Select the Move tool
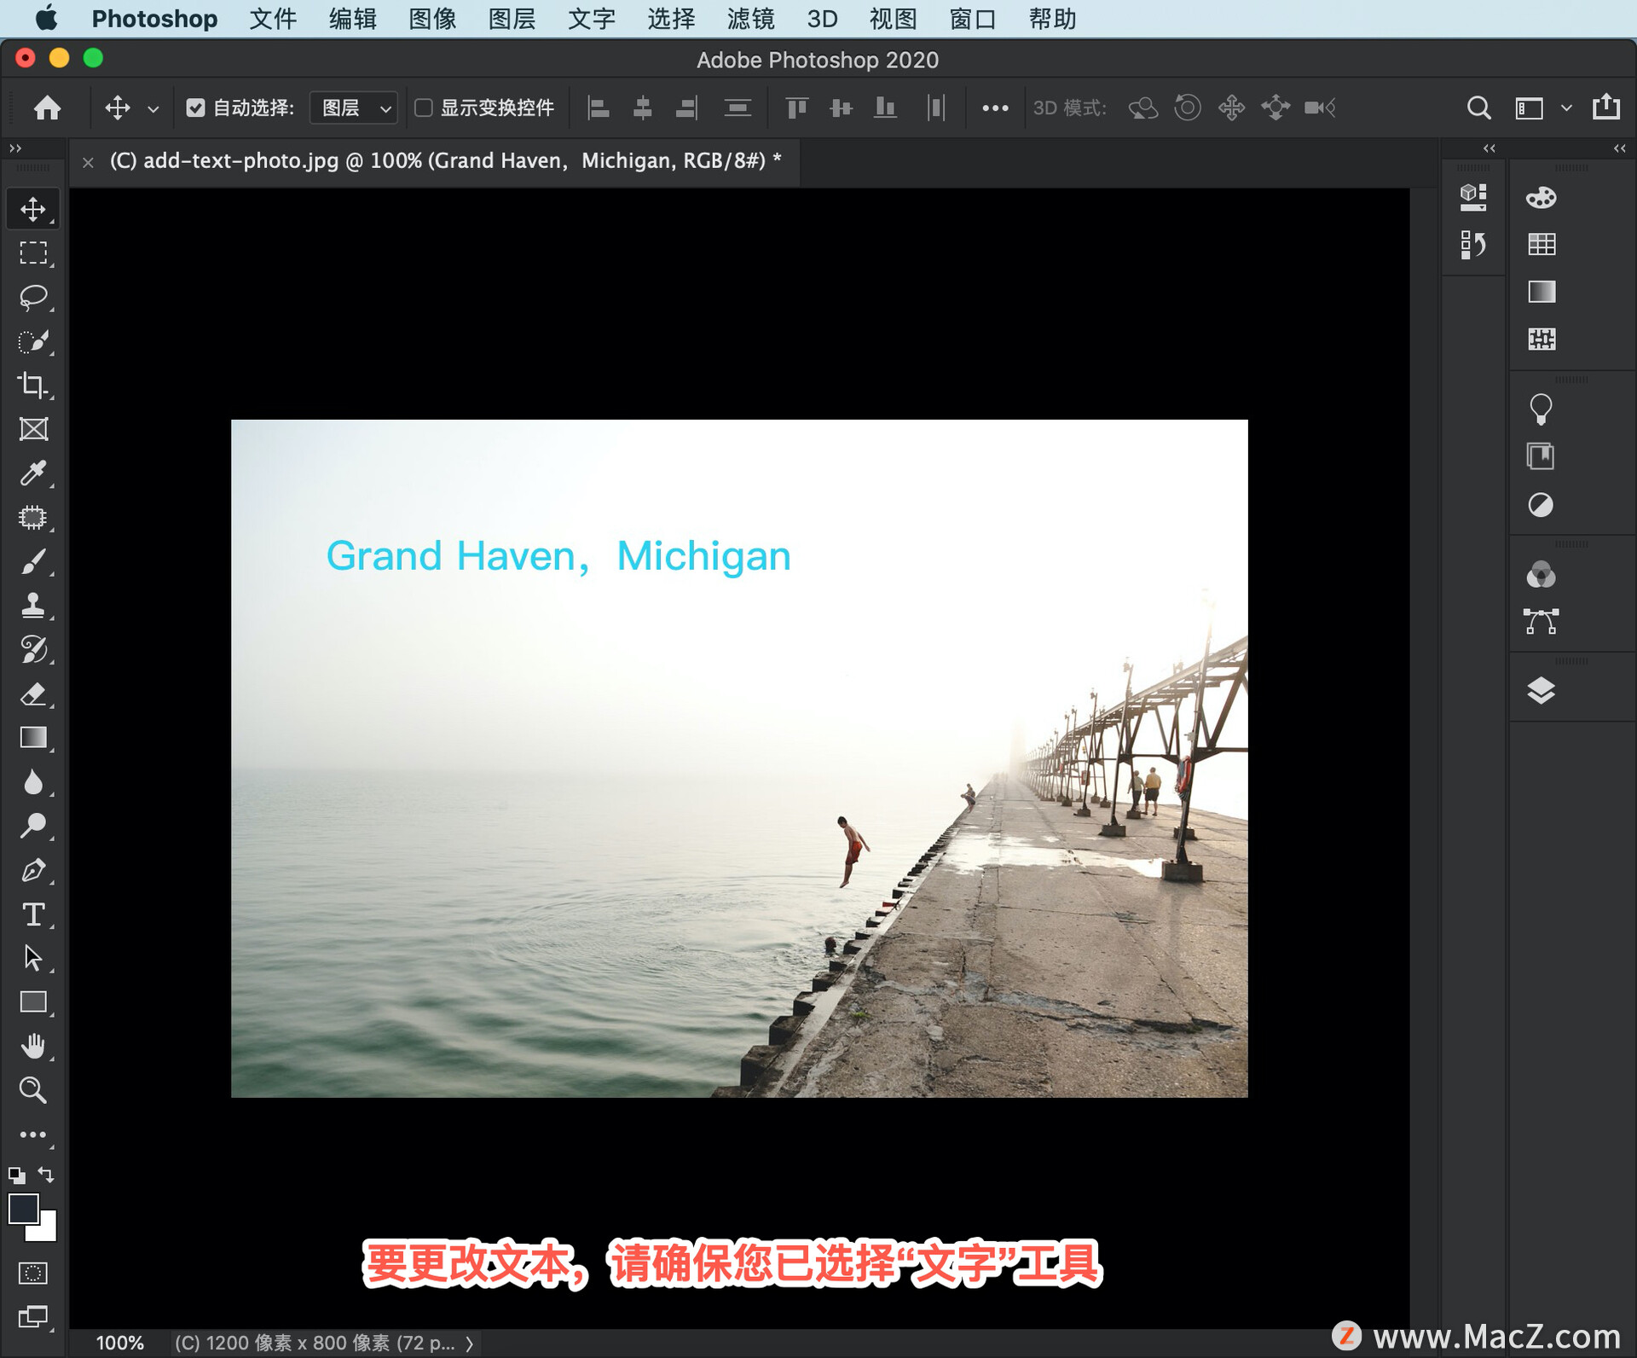1637x1358 pixels. [x=33, y=209]
